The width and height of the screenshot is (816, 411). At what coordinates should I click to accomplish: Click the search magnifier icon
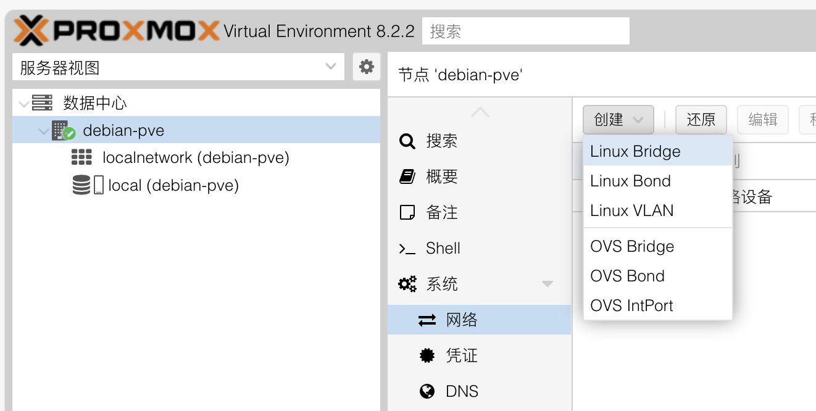click(x=407, y=141)
